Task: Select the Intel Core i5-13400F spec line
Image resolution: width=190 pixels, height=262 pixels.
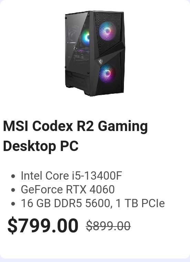Action: (71, 176)
